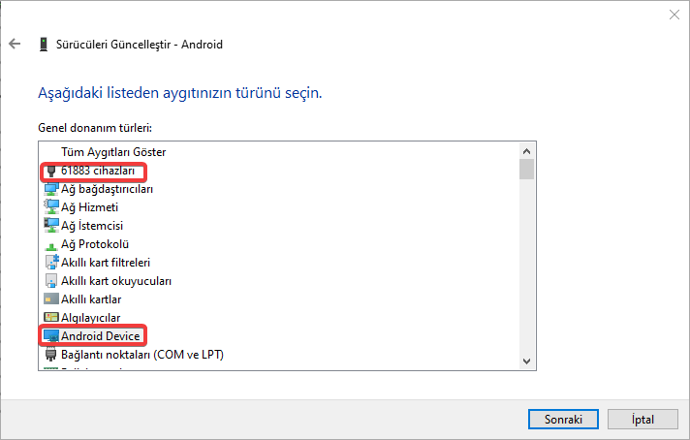Click the Ağ bağdaştırıcıları network adapter icon
690x440 pixels.
51,189
